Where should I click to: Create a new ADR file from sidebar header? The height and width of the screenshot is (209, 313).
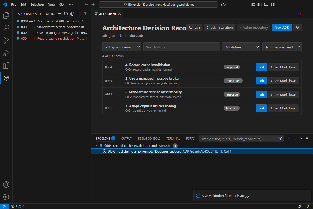pos(79,14)
